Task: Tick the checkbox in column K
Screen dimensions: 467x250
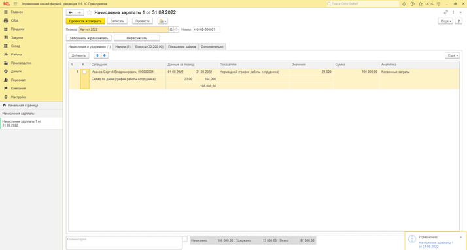Action: [x=84, y=72]
